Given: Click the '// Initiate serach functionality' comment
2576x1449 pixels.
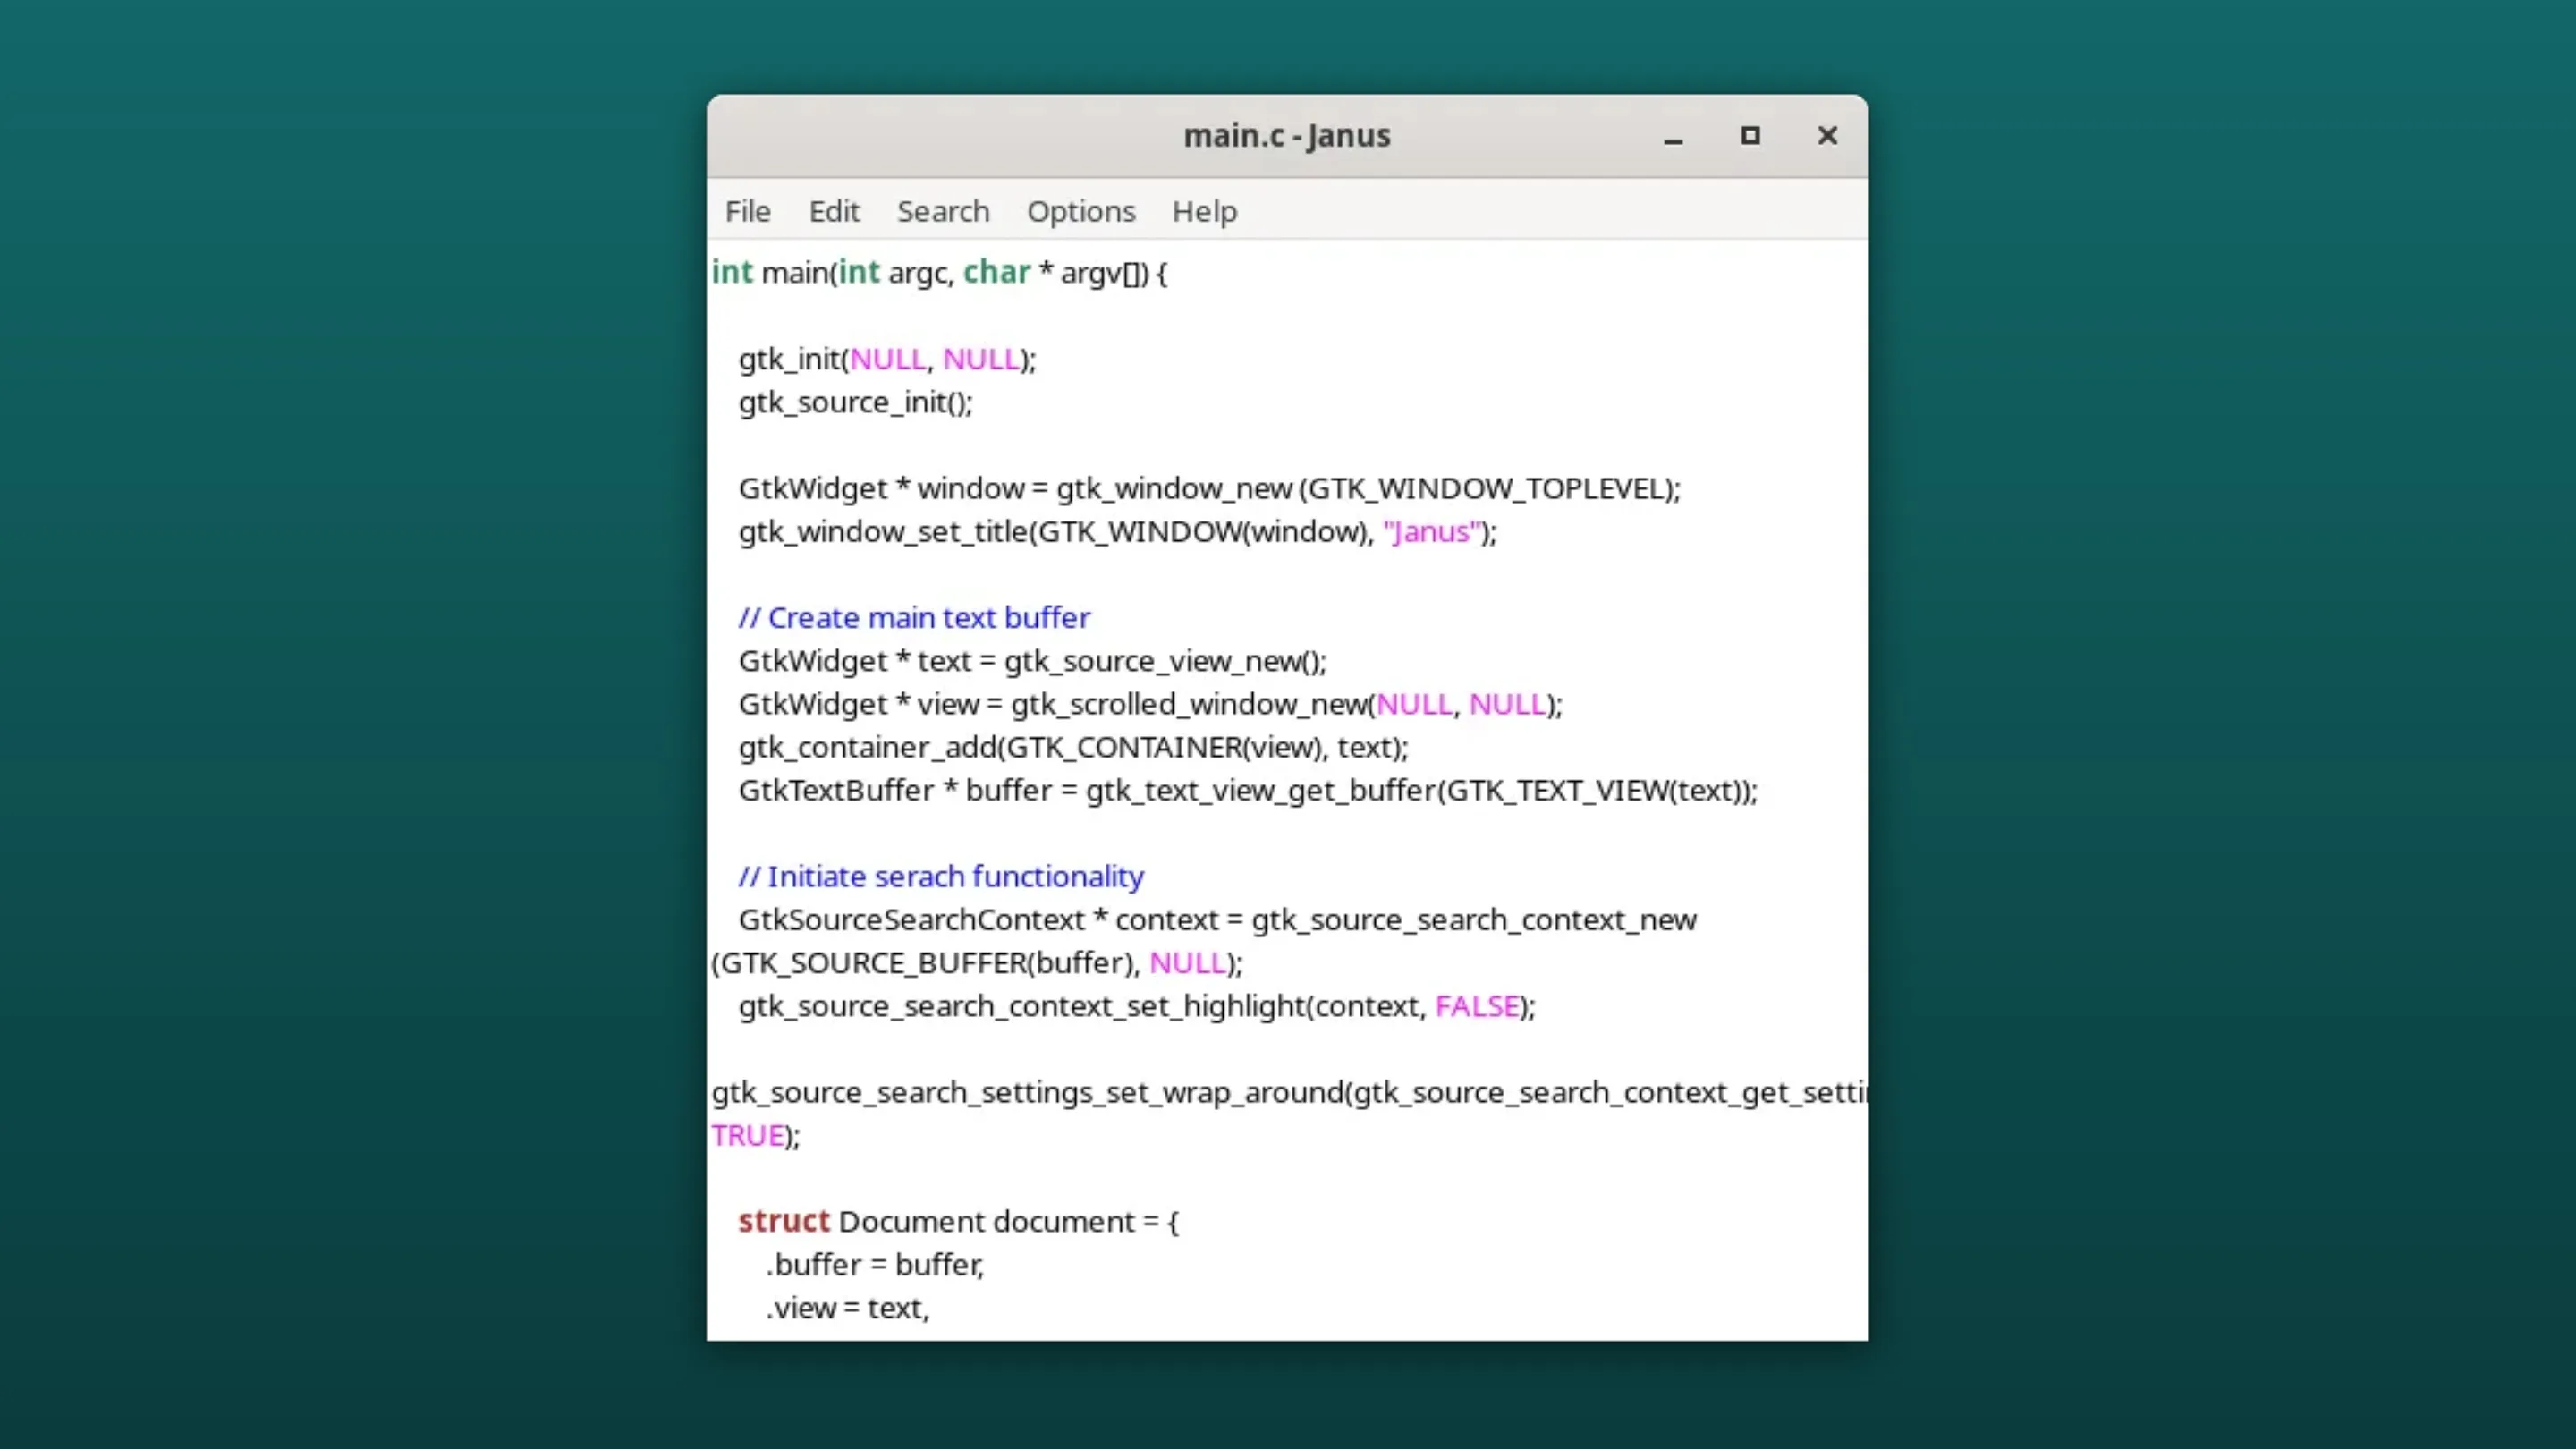Looking at the screenshot, I should [941, 876].
